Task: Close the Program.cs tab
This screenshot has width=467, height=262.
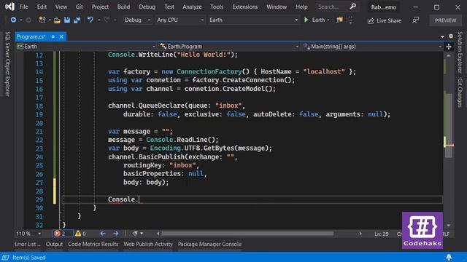Action: (x=61, y=36)
